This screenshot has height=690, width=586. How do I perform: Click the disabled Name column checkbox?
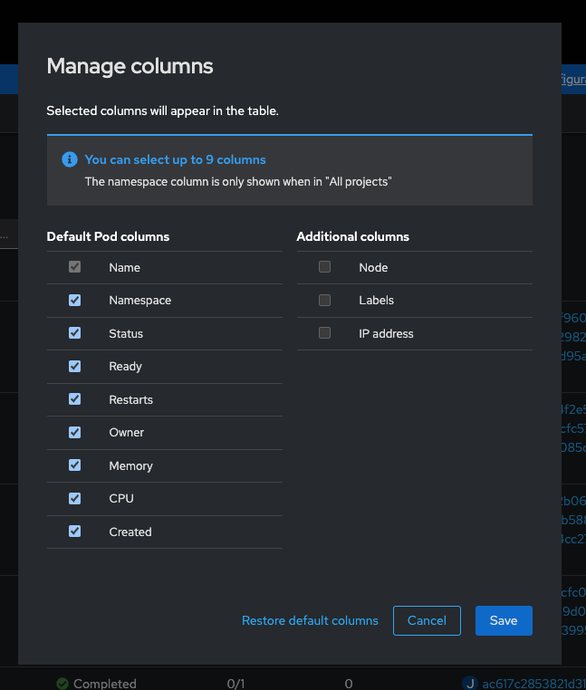click(75, 267)
